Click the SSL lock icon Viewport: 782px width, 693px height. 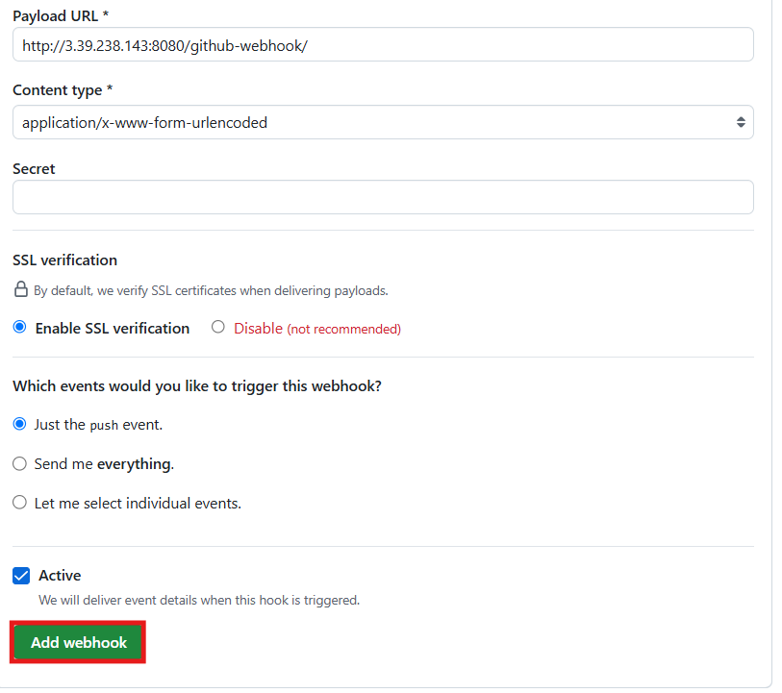coord(21,289)
